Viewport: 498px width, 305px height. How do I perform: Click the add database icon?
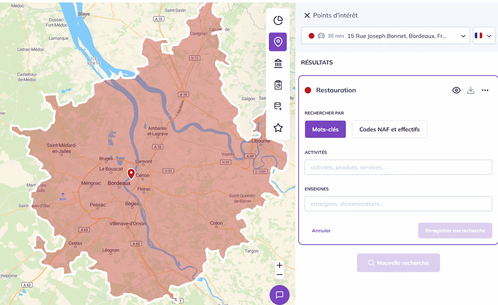(278, 106)
